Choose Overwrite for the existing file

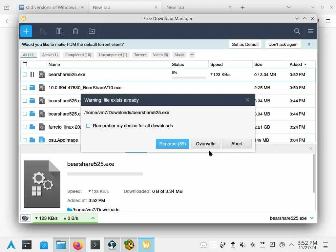[205, 144]
